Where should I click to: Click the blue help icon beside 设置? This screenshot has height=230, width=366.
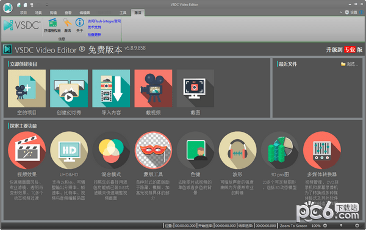361,12
